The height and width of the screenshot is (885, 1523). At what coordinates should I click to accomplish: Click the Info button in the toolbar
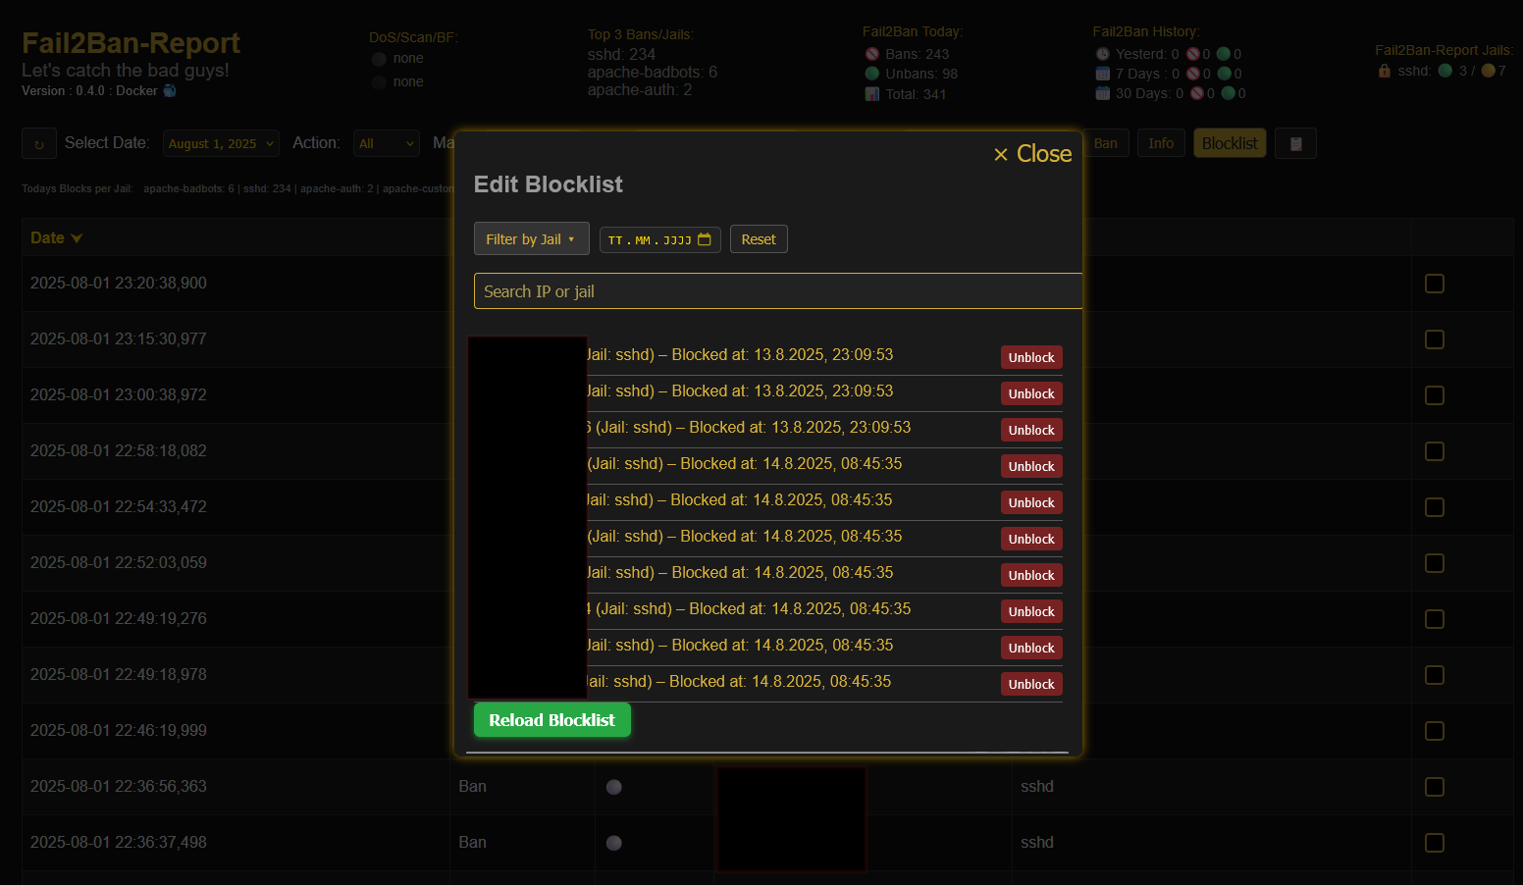point(1161,143)
